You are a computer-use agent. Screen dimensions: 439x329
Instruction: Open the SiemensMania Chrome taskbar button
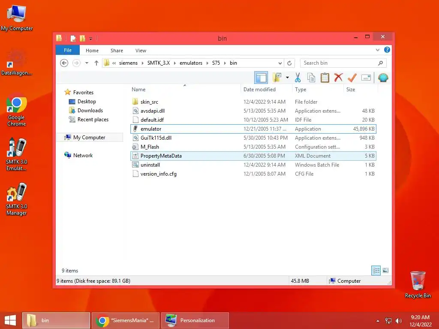126,320
